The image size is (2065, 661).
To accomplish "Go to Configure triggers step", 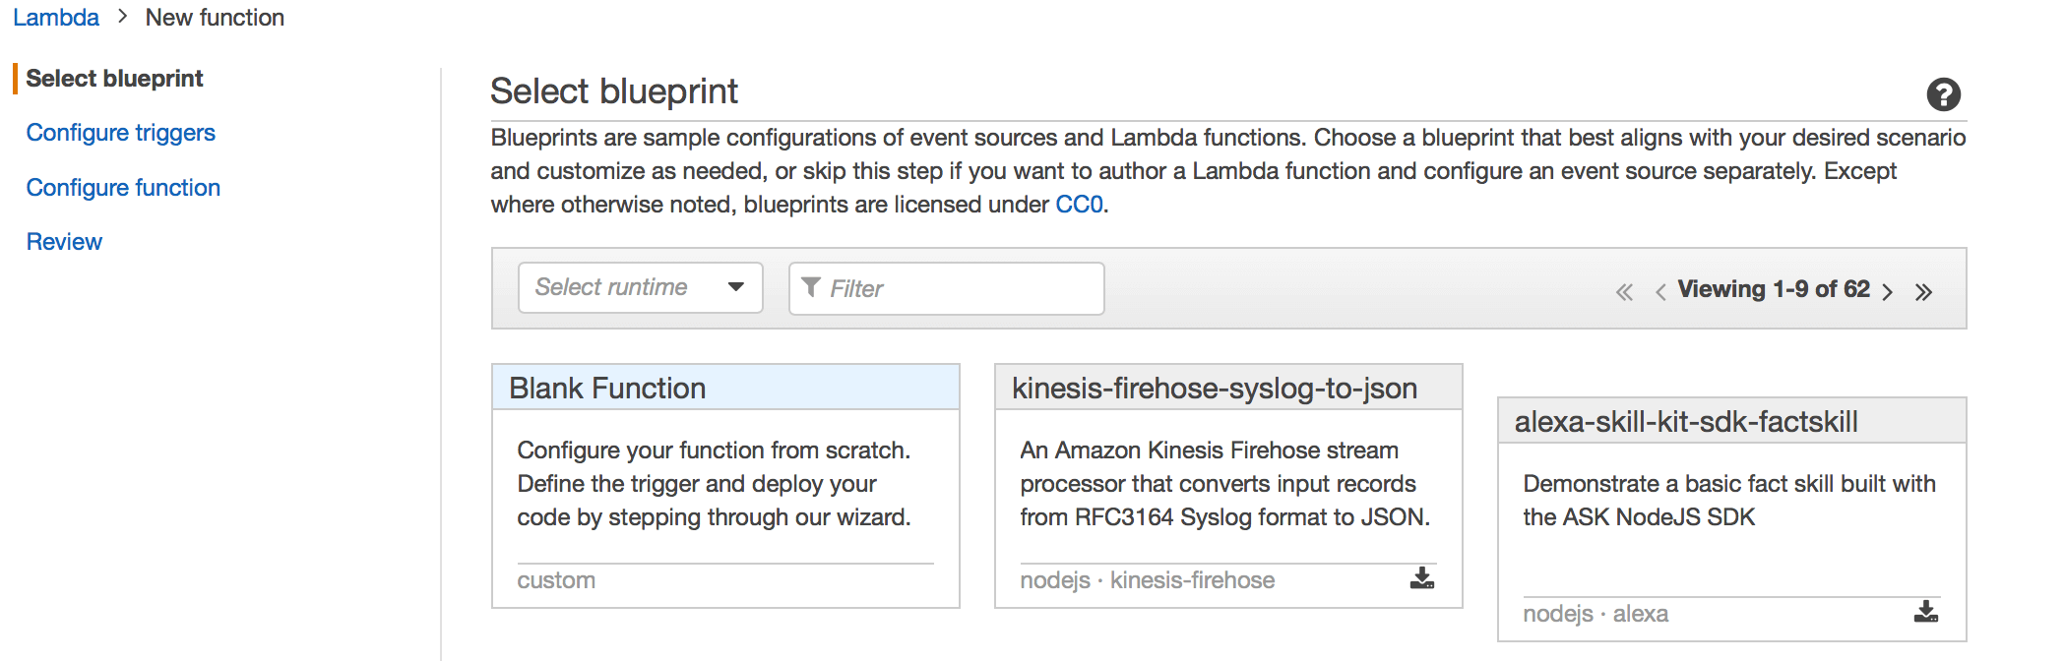I will (120, 133).
